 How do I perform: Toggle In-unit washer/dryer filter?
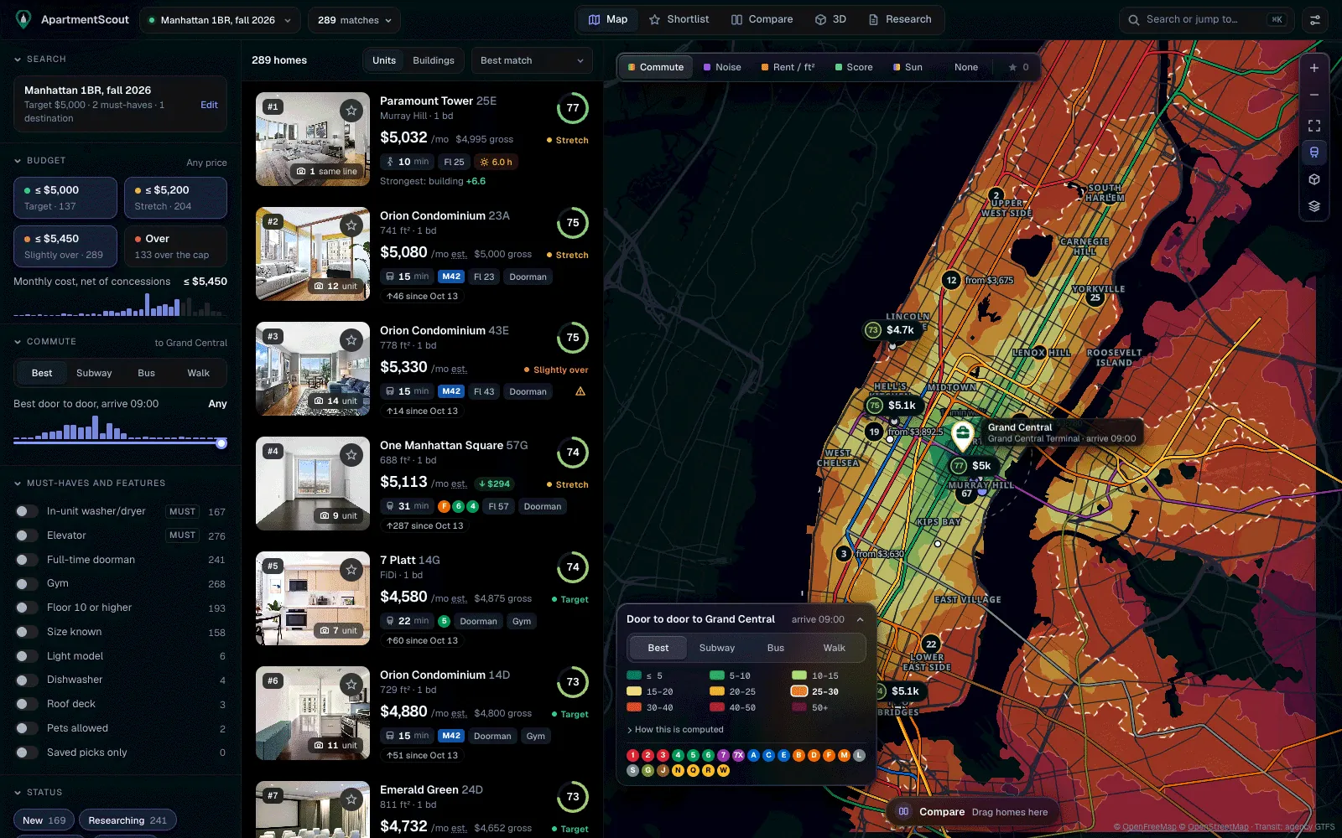click(27, 511)
